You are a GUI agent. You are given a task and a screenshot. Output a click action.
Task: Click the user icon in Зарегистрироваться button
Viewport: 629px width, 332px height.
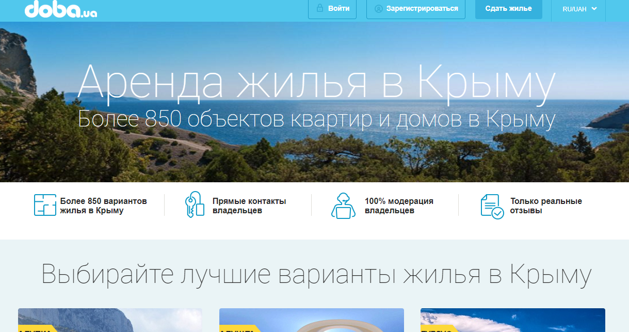[x=379, y=9]
